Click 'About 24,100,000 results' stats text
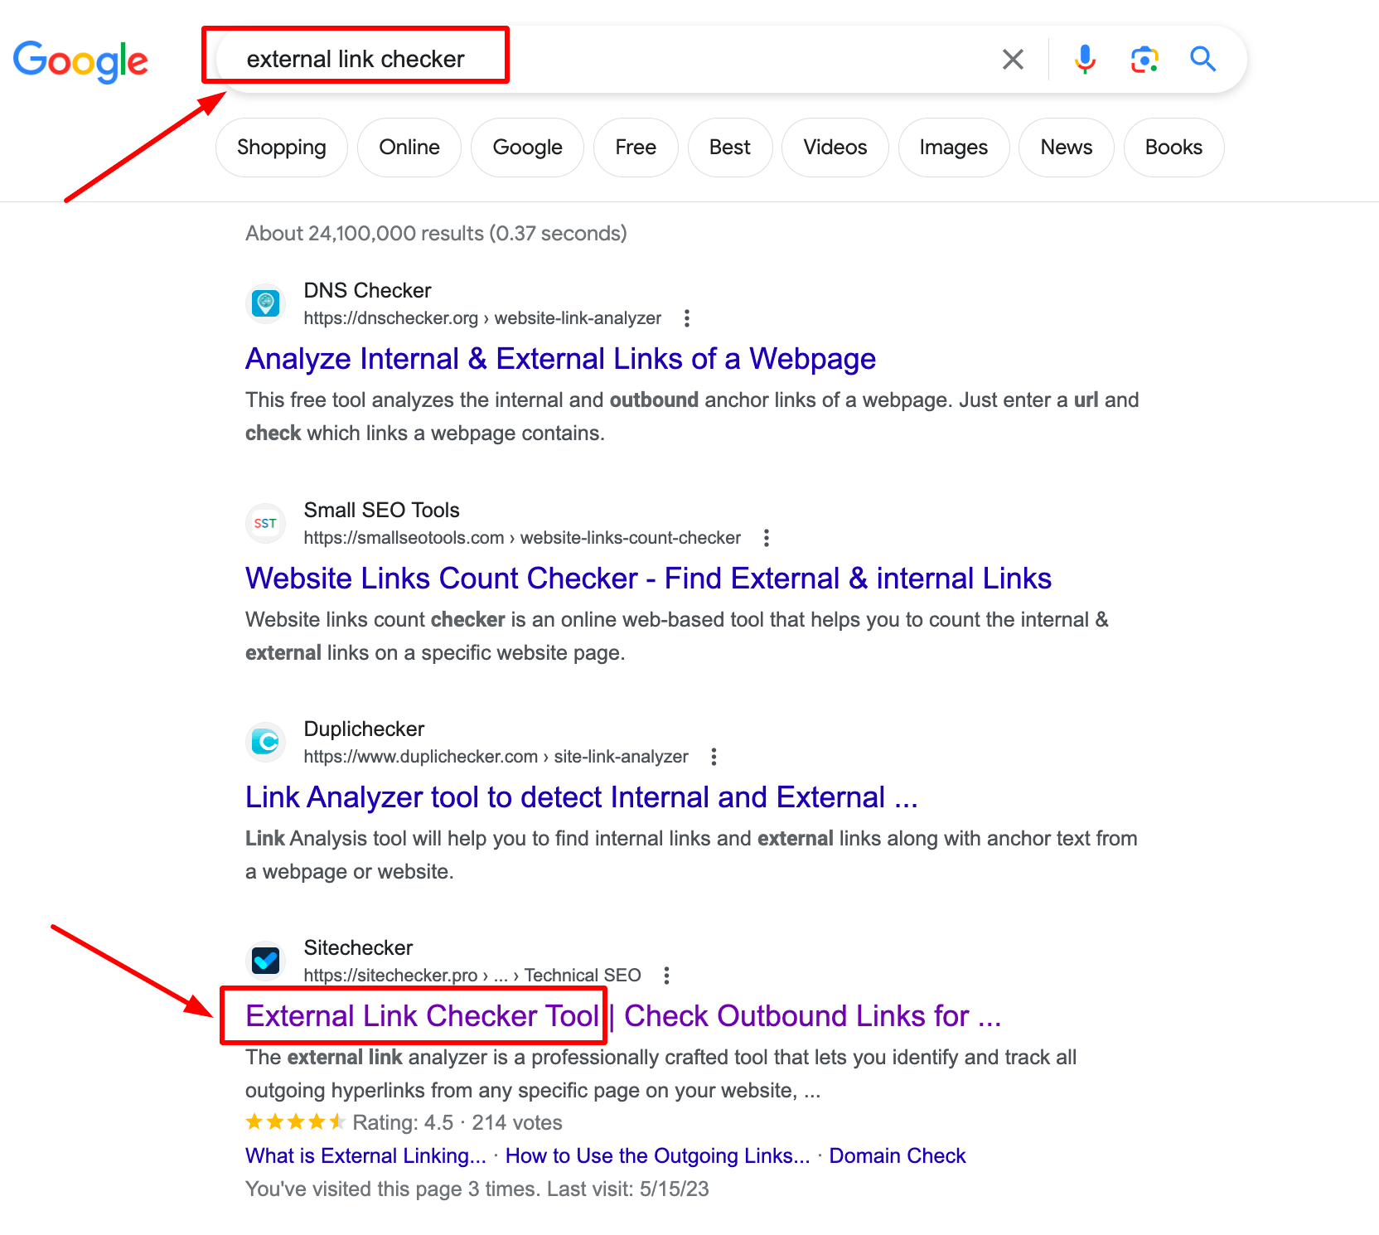Viewport: 1379px width, 1235px height. click(436, 234)
